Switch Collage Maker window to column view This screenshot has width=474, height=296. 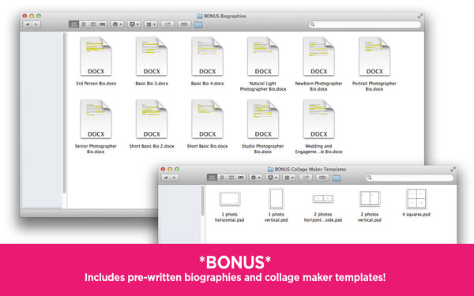click(x=231, y=178)
